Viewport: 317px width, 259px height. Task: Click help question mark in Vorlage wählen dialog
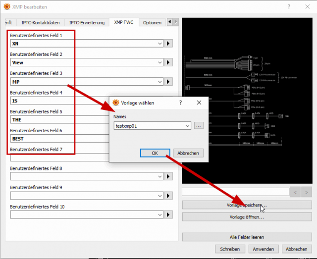click(x=180, y=103)
